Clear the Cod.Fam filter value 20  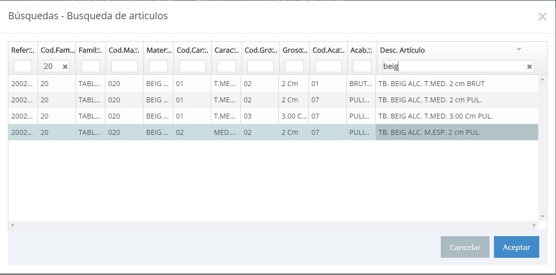tap(65, 66)
